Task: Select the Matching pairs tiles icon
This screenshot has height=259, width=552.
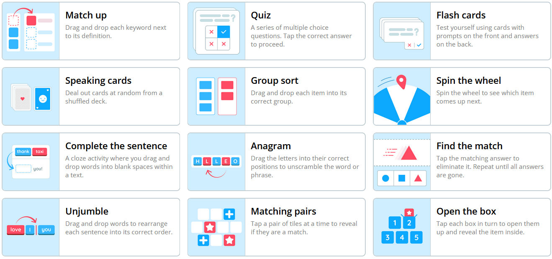Action: click(216, 227)
